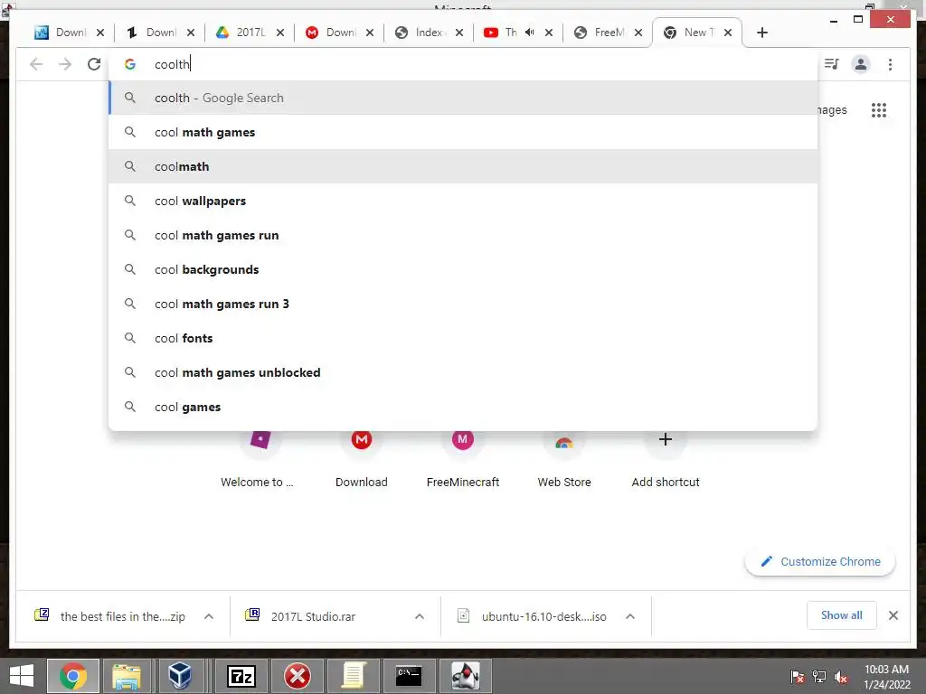Click Show all downloads button

tap(842, 615)
